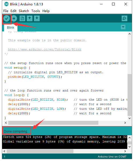The width and height of the screenshot is (134, 161).
Task: Save sketch using down-arrow icon
Action: pos(37,19)
